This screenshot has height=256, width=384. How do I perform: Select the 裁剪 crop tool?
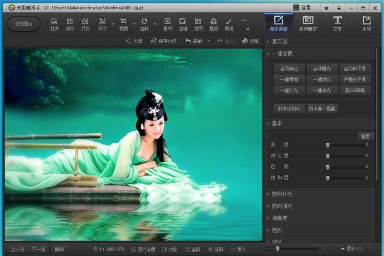(x=124, y=24)
